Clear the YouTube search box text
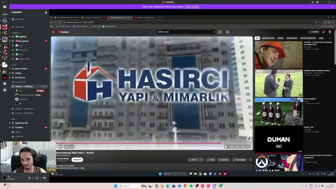Screen dimensions: 336x189 point(214,32)
